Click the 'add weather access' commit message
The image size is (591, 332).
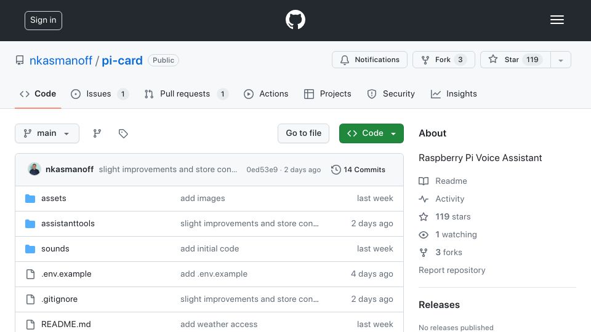[x=219, y=325]
